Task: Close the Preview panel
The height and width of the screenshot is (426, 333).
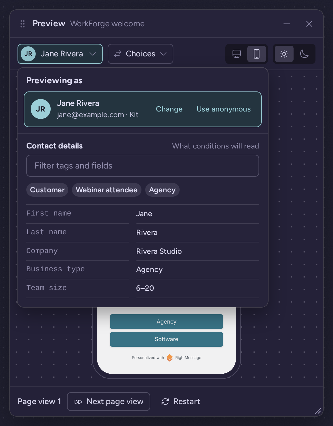Action: [309, 24]
